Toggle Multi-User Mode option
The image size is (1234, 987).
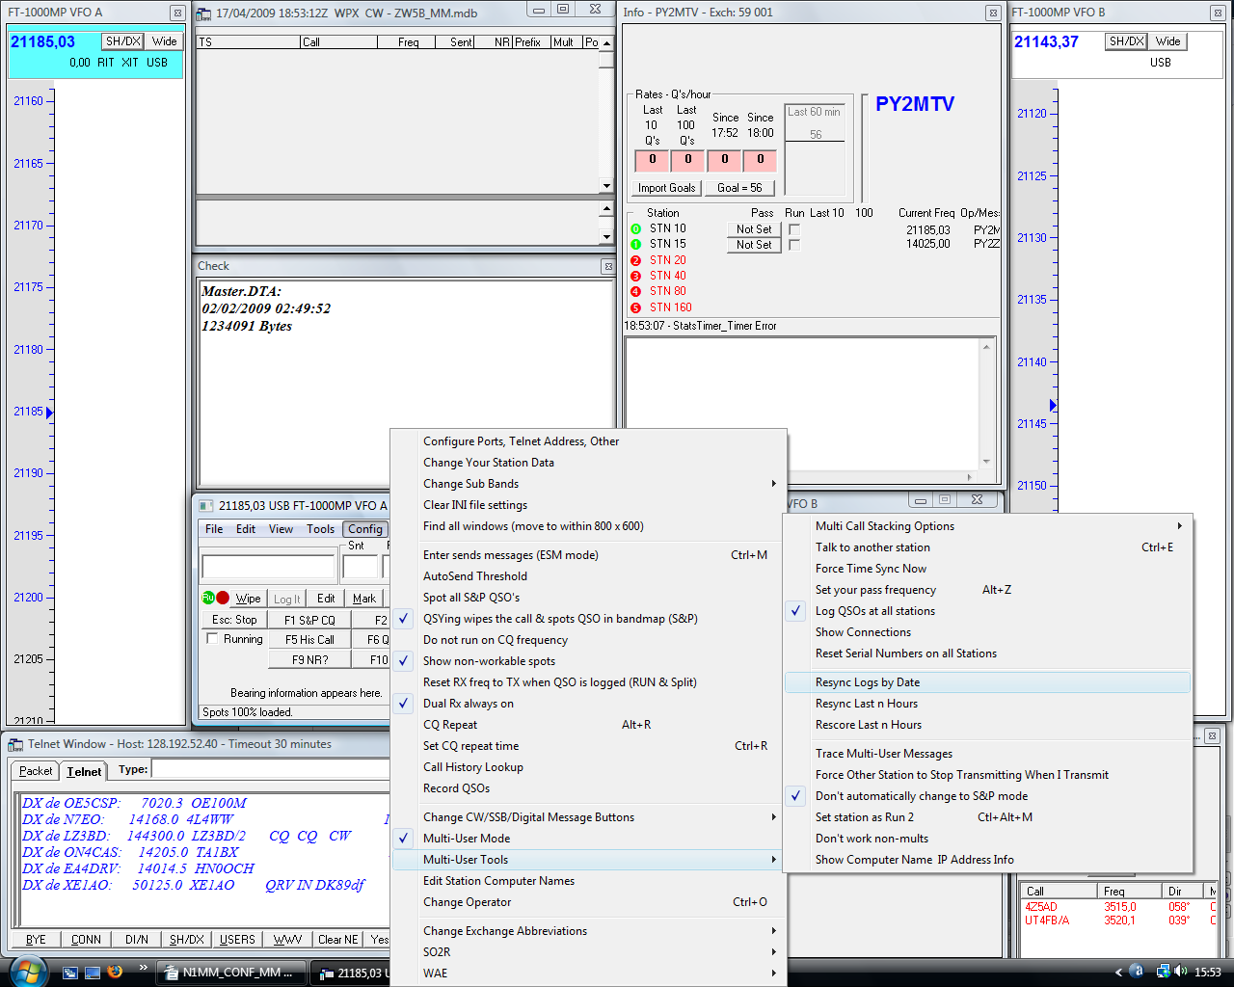click(589, 839)
